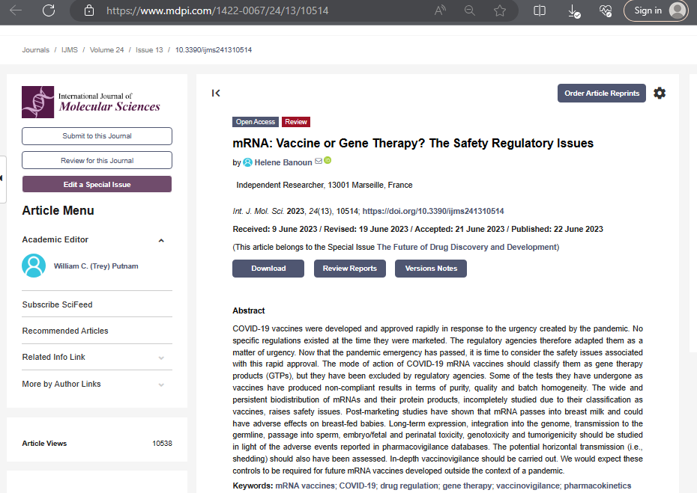Open Versions Notes

pyautogui.click(x=431, y=269)
